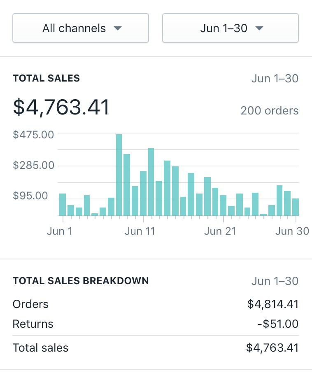Open the TOTAL SALES BREAKDOWN heading
Image resolution: width=312 pixels, height=378 pixels.
click(81, 281)
